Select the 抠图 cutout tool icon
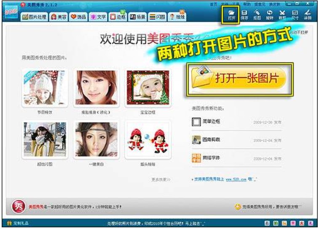This screenshot has height=229, width=319. click(257, 15)
